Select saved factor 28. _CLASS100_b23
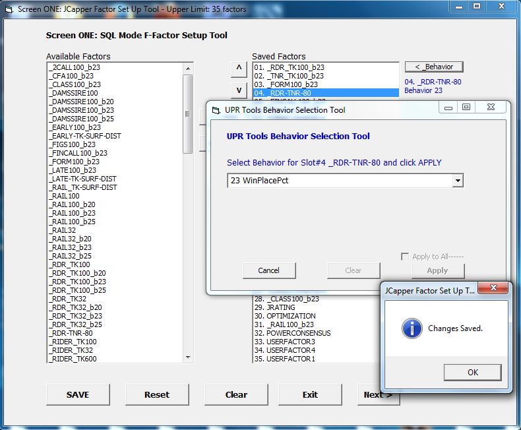Screen dimensions: 521x430 coord(317,299)
